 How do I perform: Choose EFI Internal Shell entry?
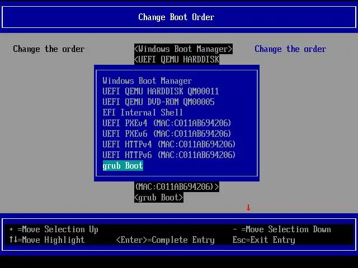click(143, 113)
